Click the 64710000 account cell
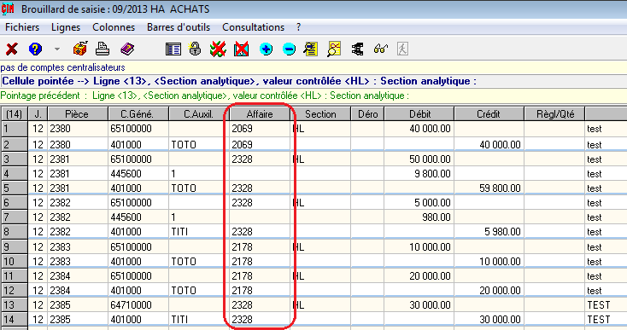 (138, 305)
